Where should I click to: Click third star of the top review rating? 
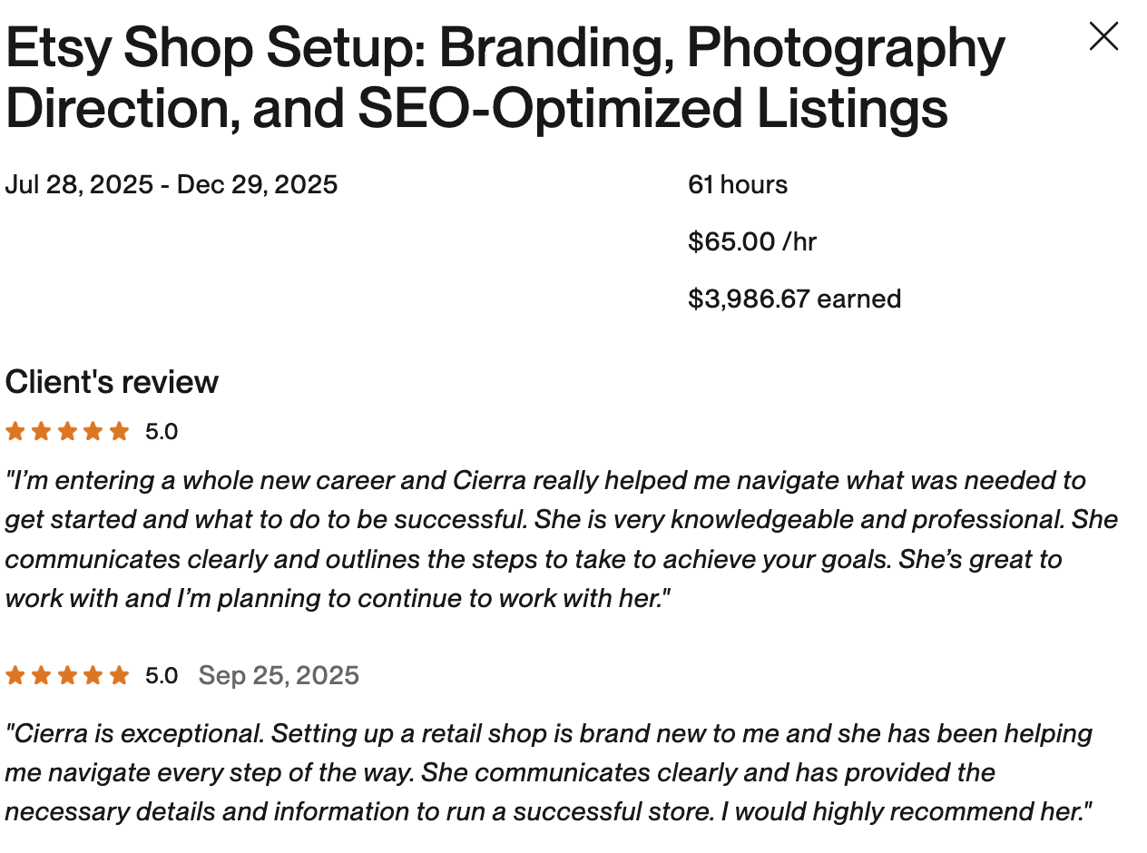(x=67, y=431)
